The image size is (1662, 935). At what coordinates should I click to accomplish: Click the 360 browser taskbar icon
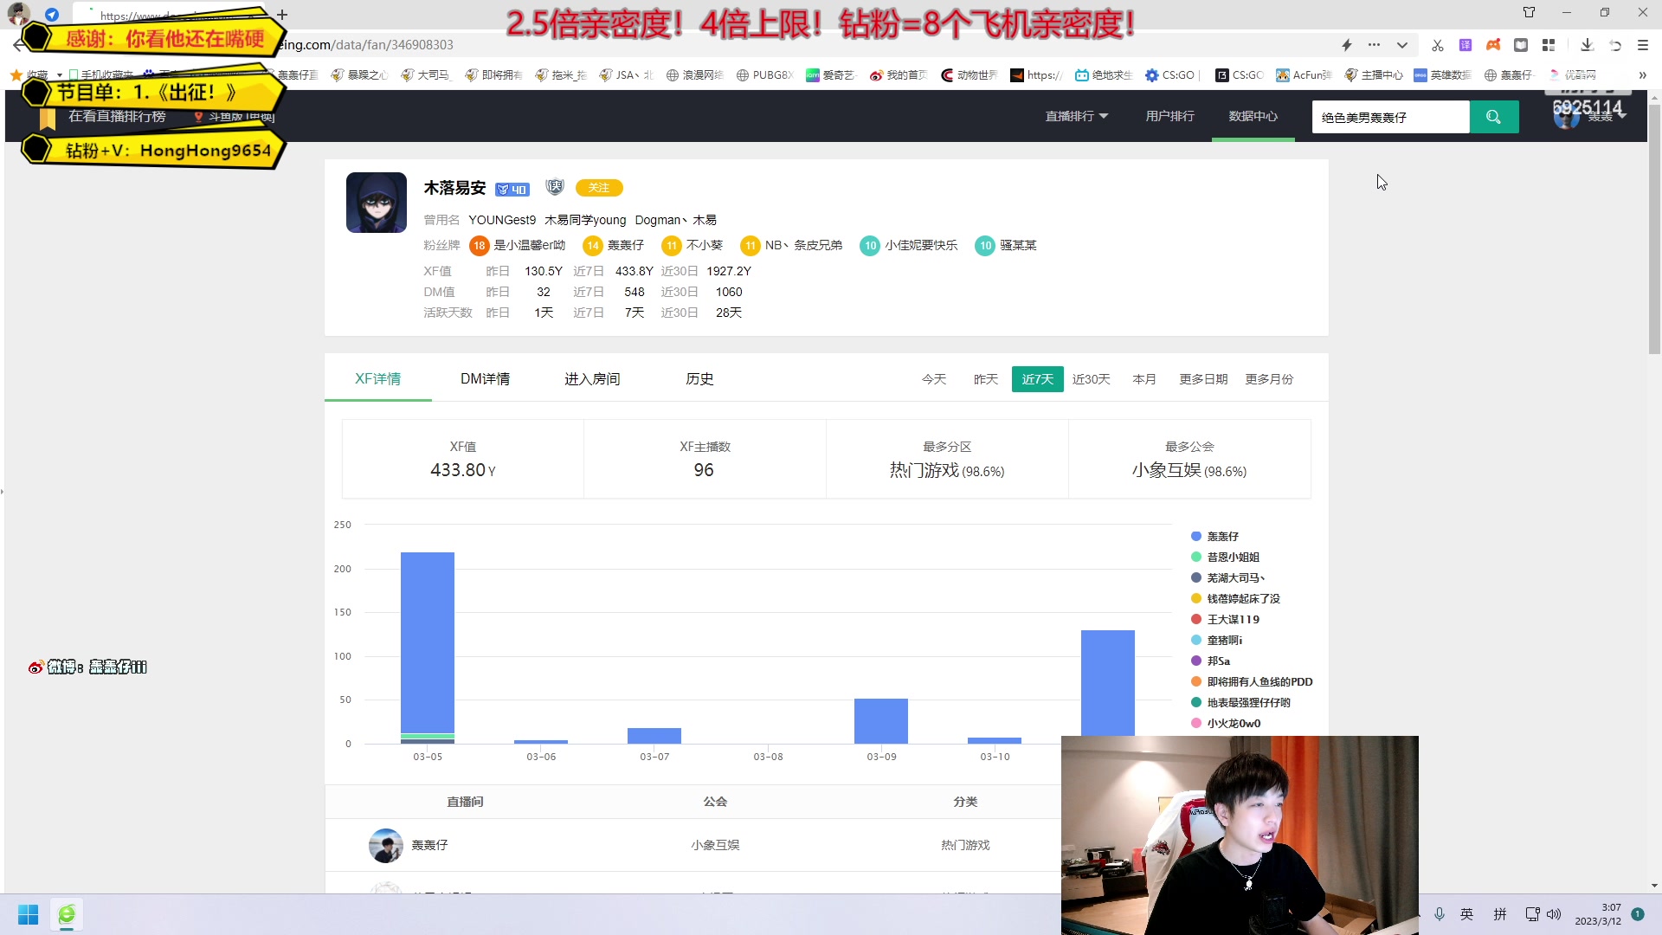[x=67, y=914]
